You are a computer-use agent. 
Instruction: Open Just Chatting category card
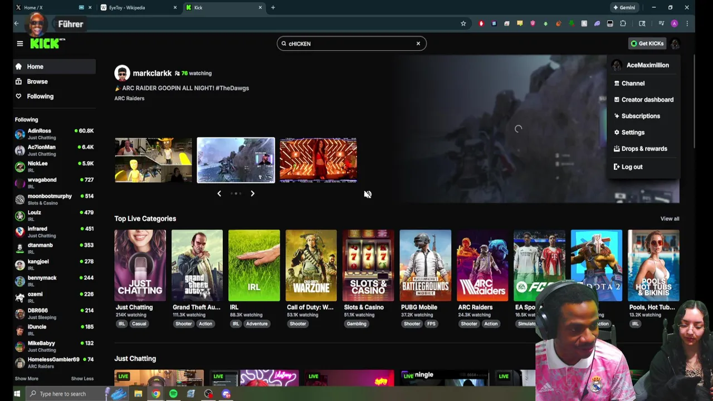click(140, 266)
